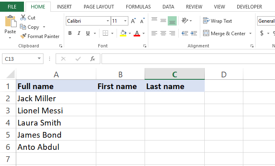Image resolution: width=275 pixels, height=166 pixels.
Task: Open the Name Box dropdown arrow
Action: (39, 59)
